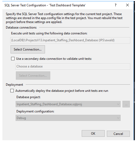The height and width of the screenshot is (141, 137).
Task: Open the Database project sqlproj combo box
Action: (x=68, y=104)
